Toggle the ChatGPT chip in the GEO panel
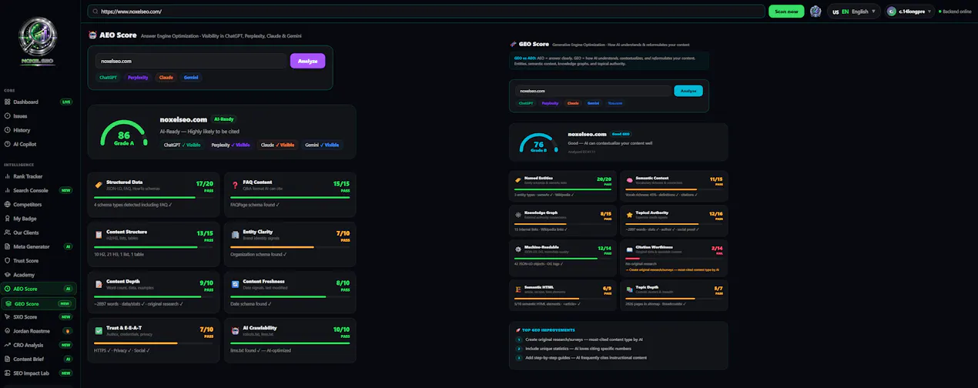The image size is (978, 388). click(526, 102)
